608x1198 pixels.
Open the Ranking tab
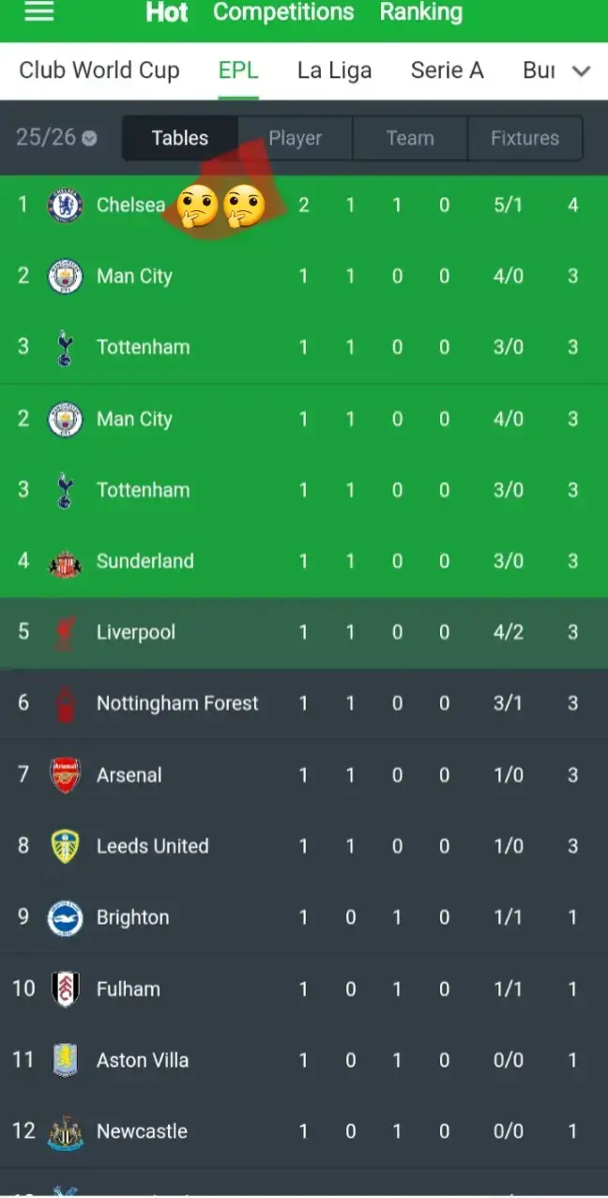coord(420,12)
